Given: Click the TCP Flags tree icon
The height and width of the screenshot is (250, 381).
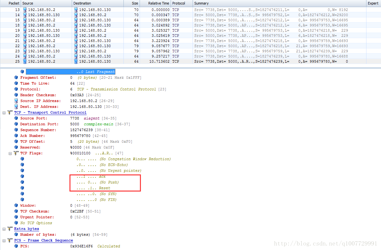Looking at the screenshot, I should coord(16,153).
